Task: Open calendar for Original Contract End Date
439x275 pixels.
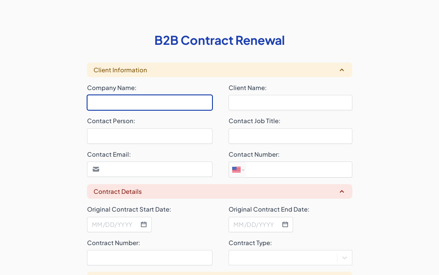Action: [x=285, y=225]
